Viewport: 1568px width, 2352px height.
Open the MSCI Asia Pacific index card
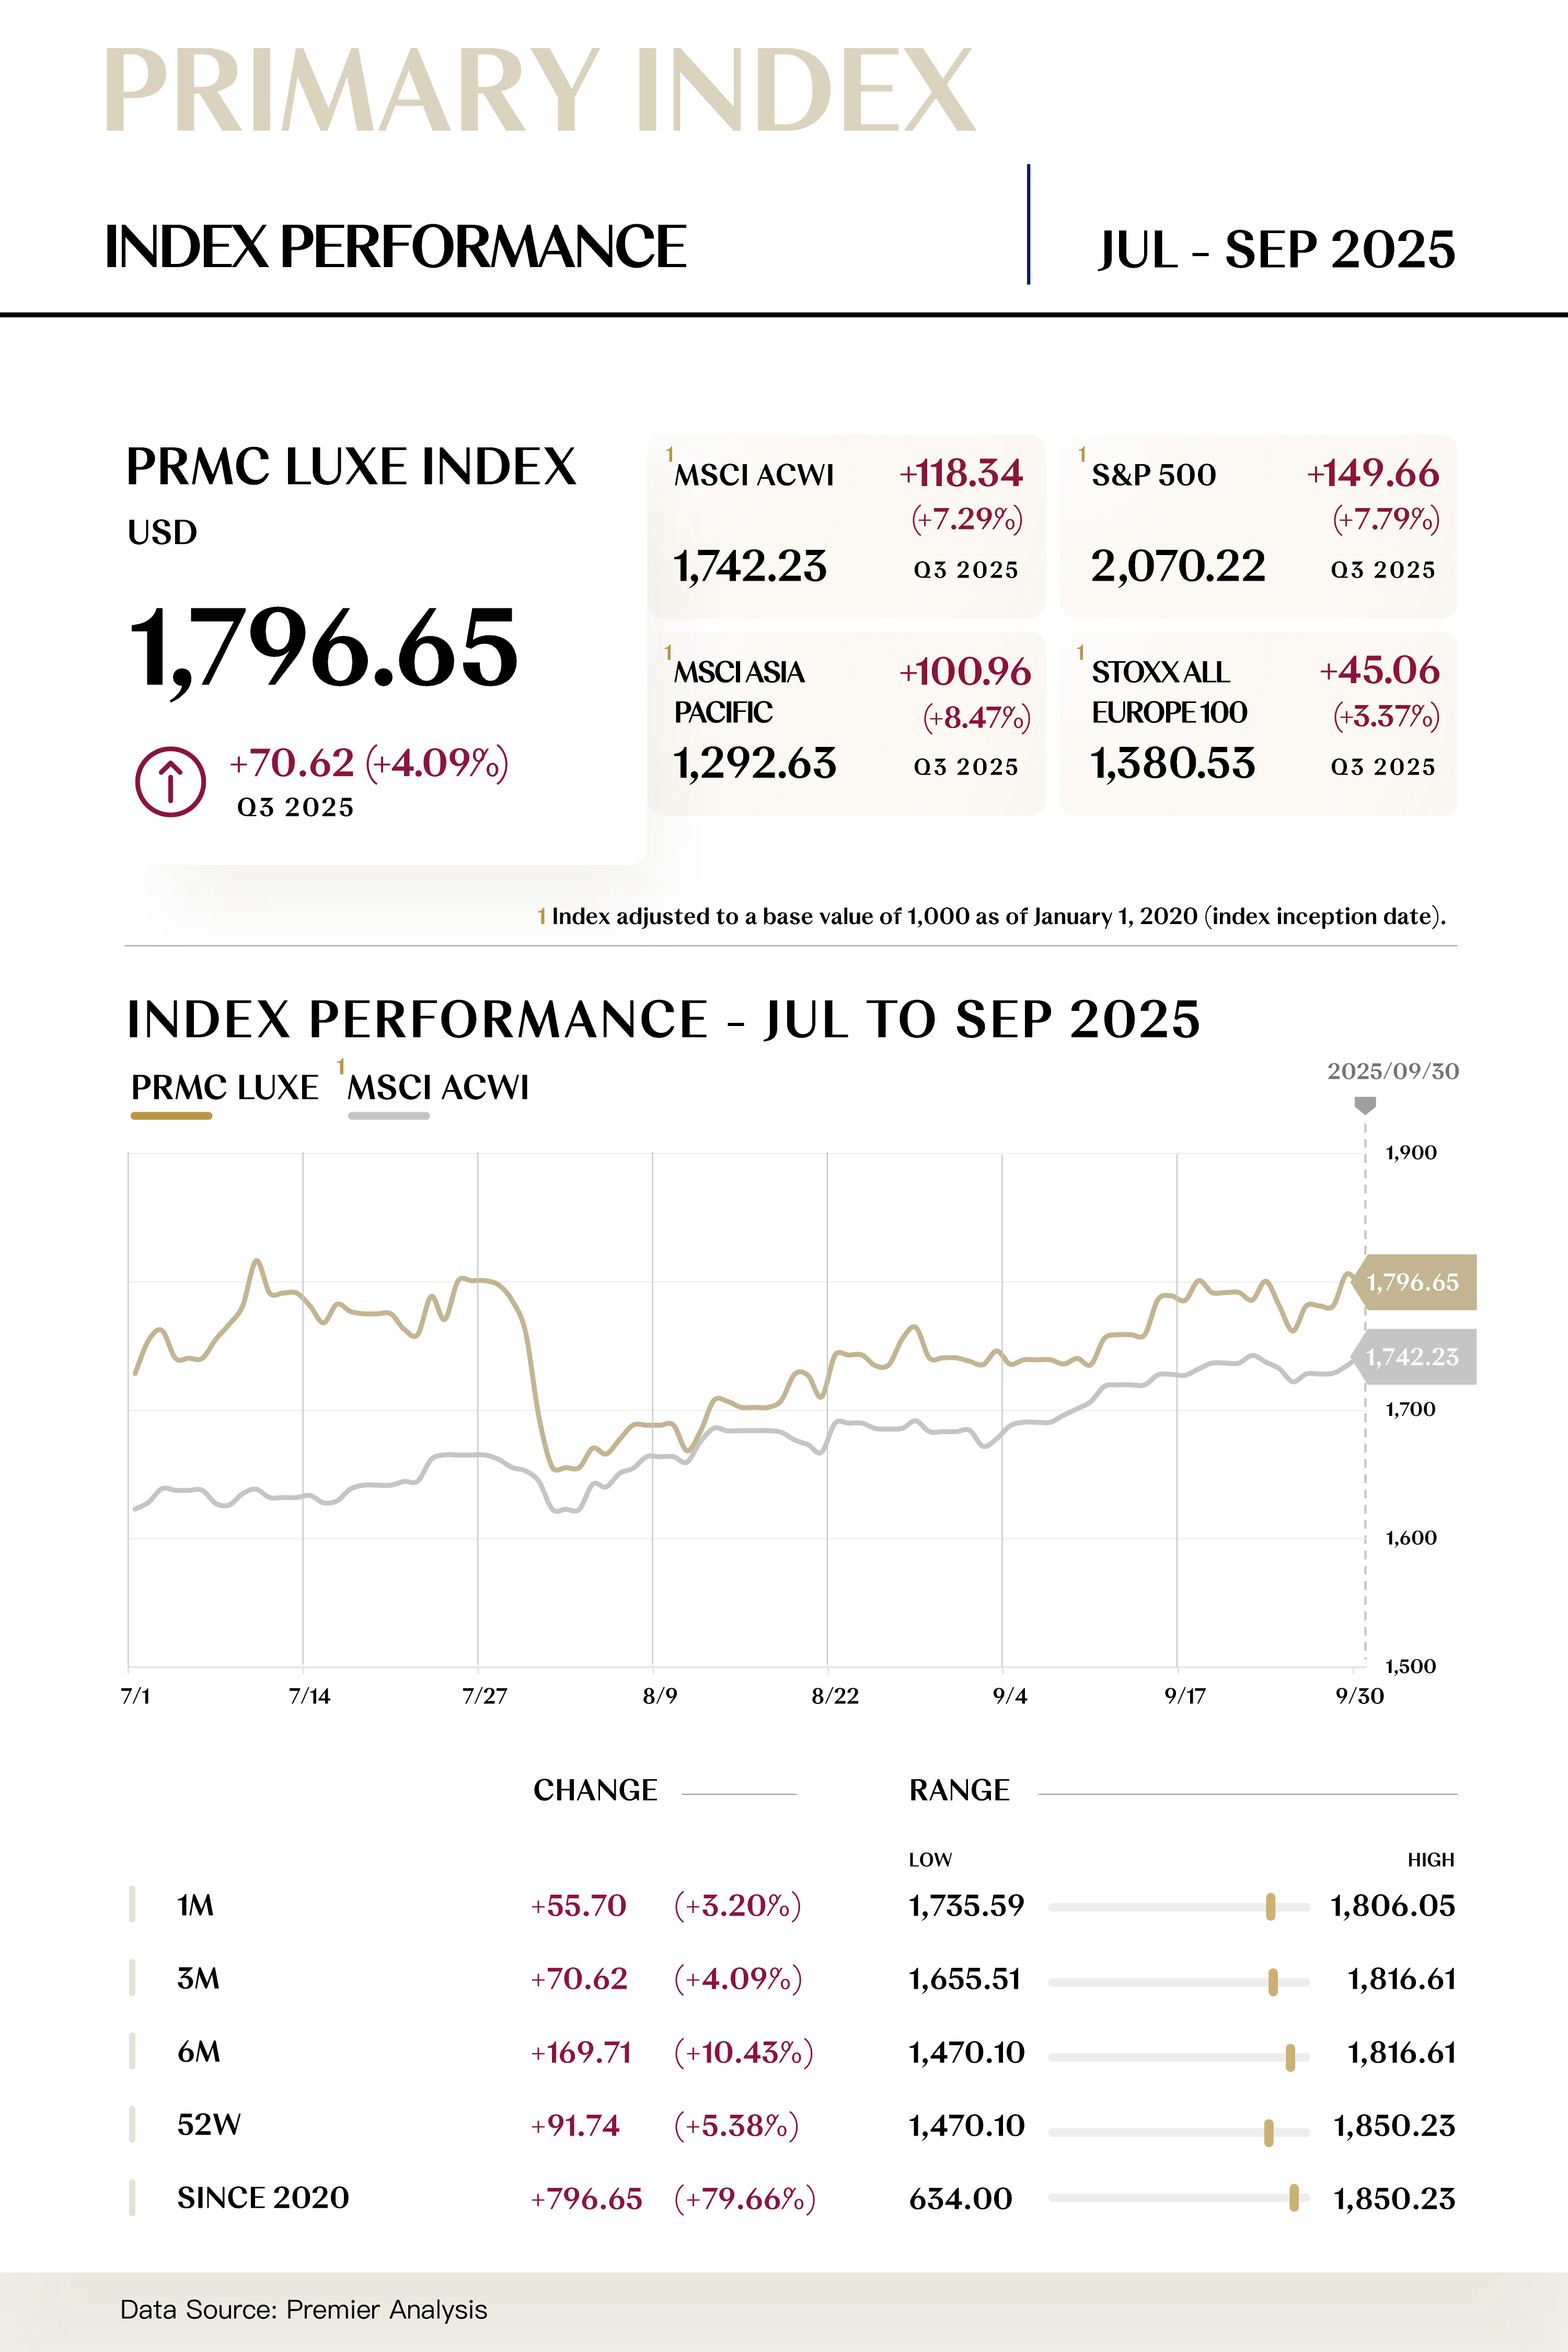[x=846, y=722]
